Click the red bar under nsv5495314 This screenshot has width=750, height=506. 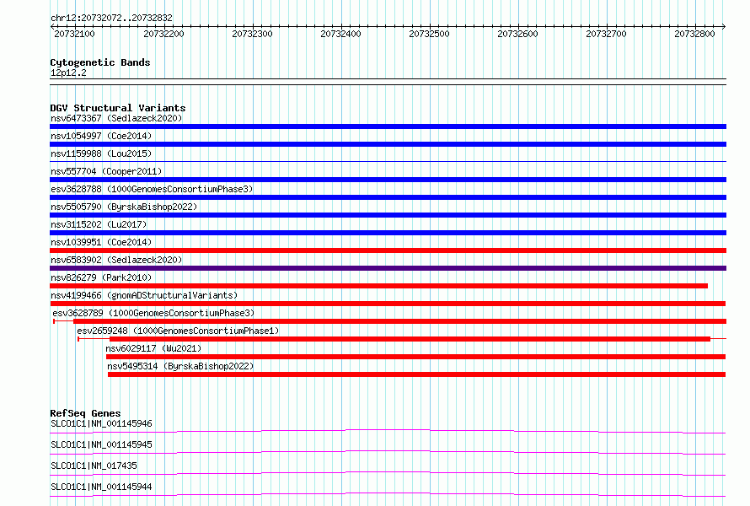click(x=416, y=374)
